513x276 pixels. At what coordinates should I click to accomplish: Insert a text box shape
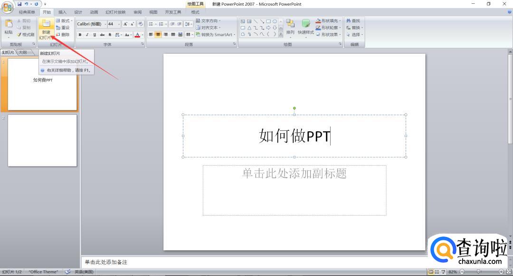[243, 21]
